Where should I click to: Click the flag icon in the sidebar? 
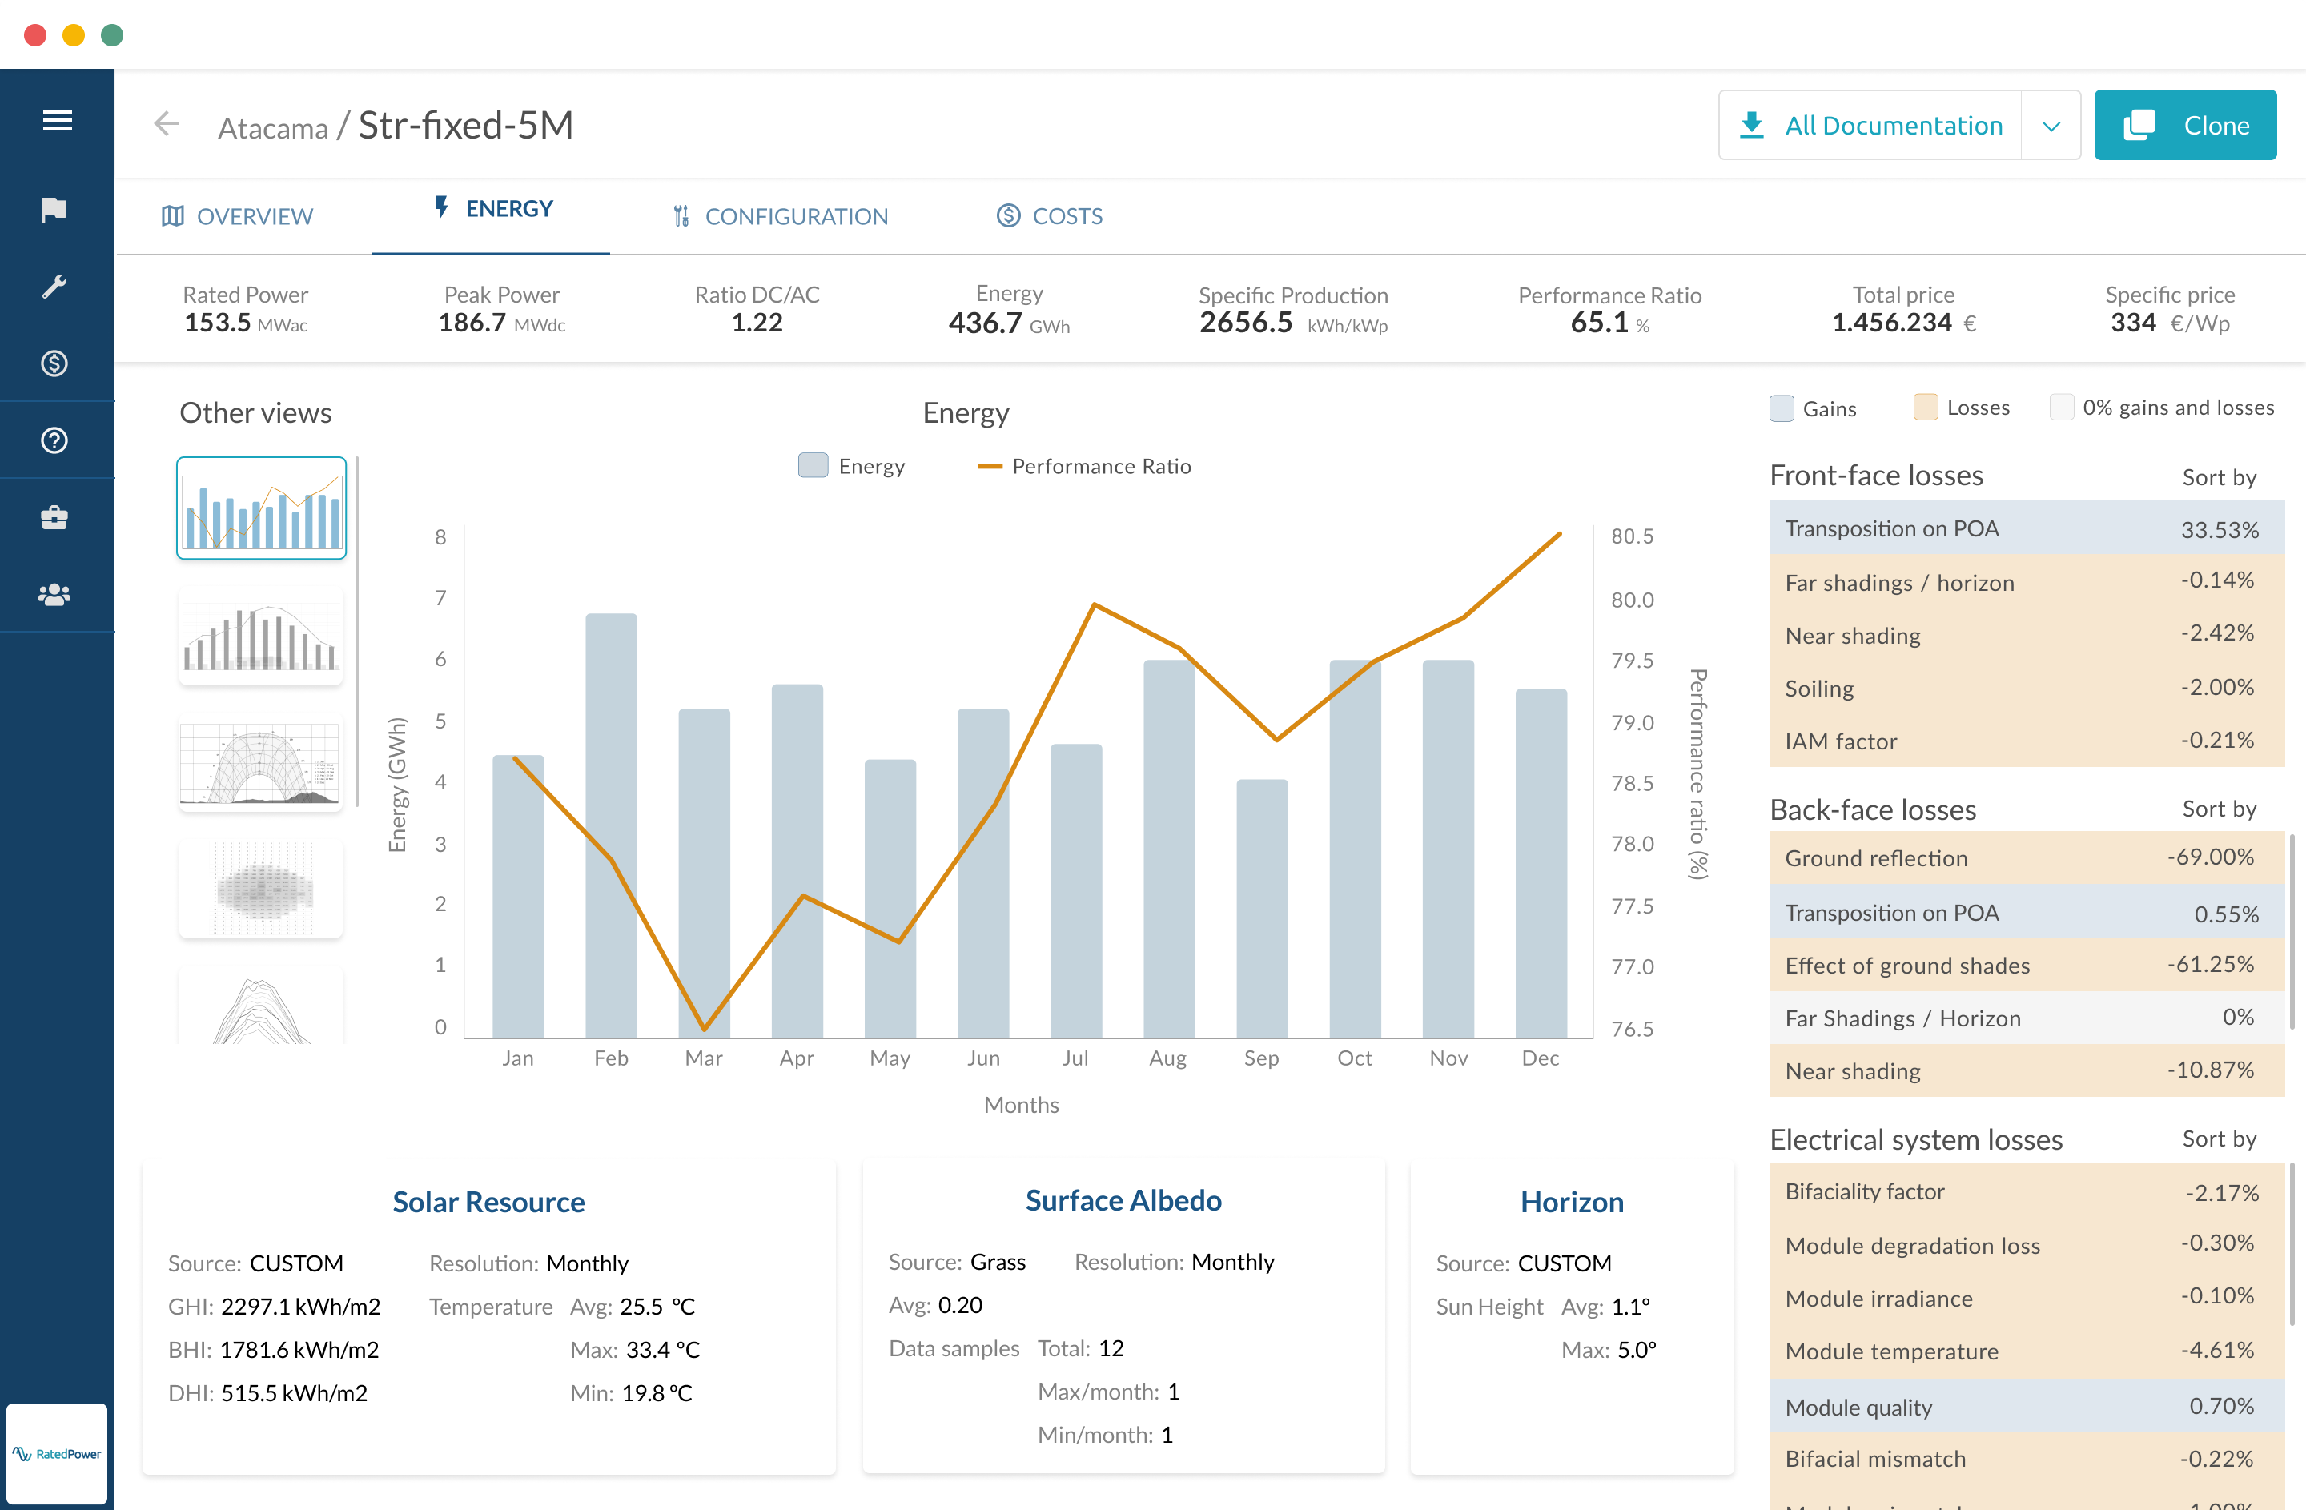pyautogui.click(x=55, y=209)
